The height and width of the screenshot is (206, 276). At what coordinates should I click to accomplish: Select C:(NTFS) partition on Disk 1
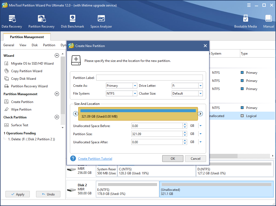coord(157,171)
